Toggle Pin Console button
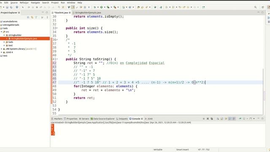This screenshot has height=152, width=270. click(x=240, y=119)
